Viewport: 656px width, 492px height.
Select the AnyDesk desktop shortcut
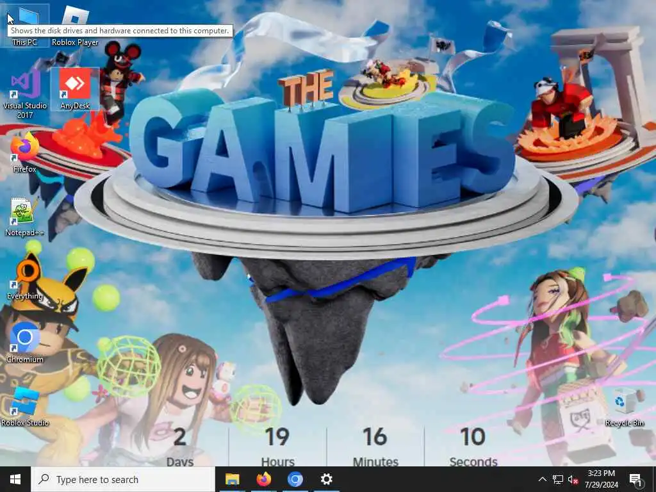click(75, 89)
